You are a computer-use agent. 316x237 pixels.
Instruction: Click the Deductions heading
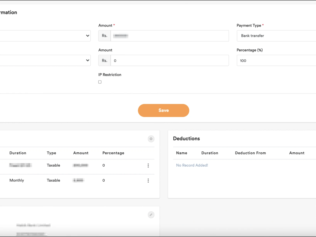click(186, 139)
